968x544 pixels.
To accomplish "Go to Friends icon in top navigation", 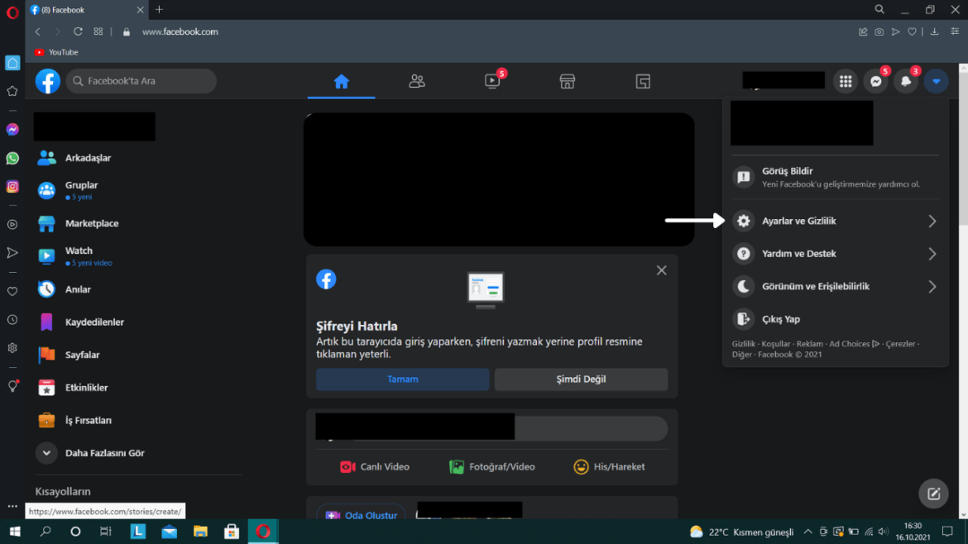I will 417,81.
